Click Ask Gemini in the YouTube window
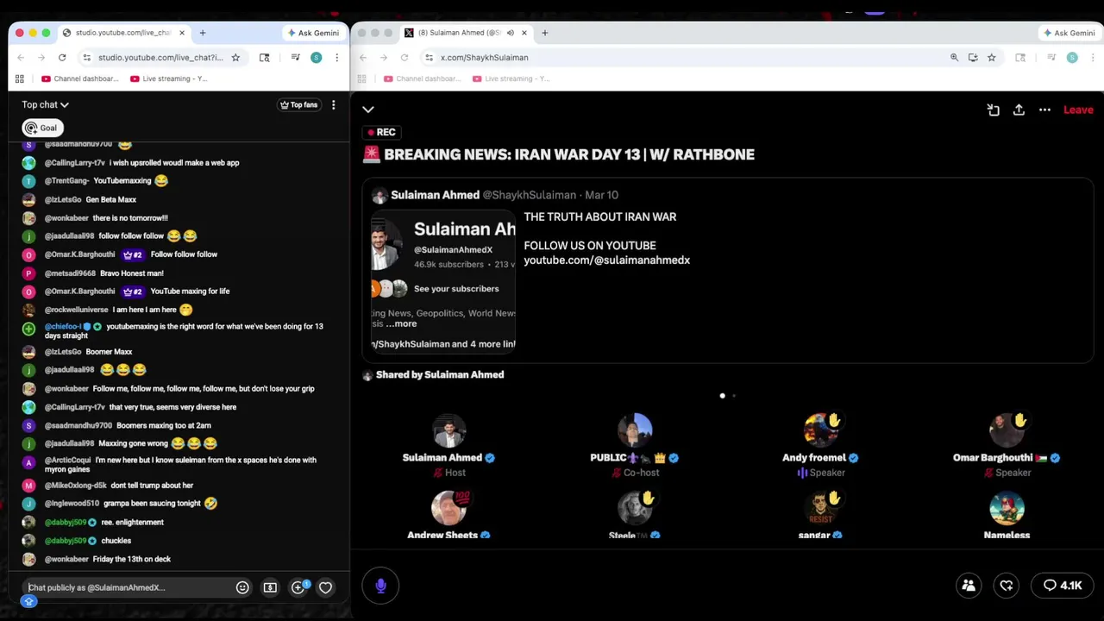1104x621 pixels. (x=312, y=33)
